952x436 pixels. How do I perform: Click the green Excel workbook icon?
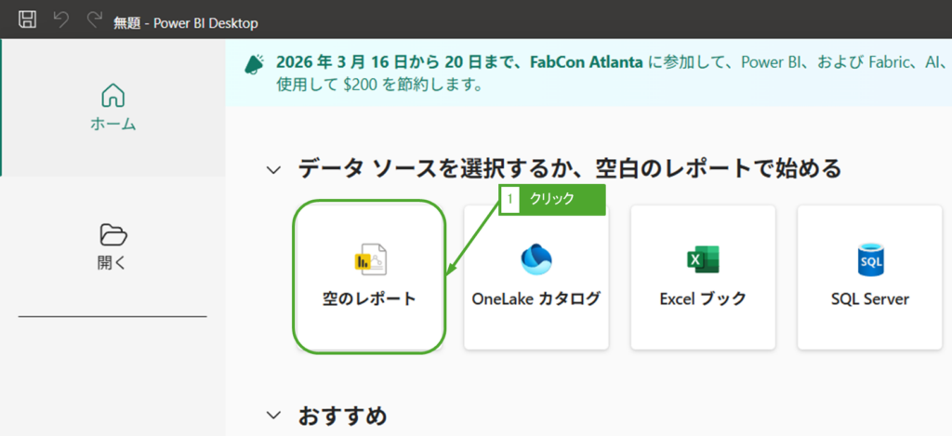click(703, 259)
